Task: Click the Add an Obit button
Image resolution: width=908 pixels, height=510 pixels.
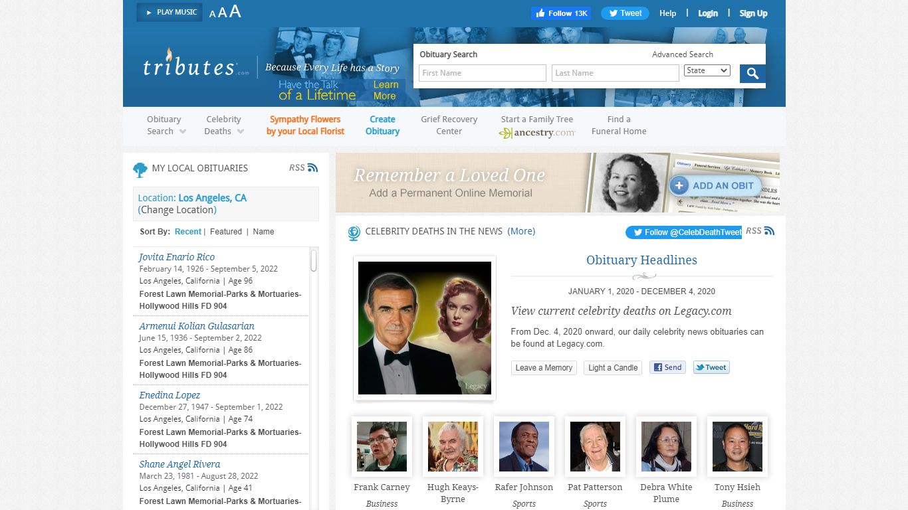Action: pyautogui.click(x=715, y=186)
